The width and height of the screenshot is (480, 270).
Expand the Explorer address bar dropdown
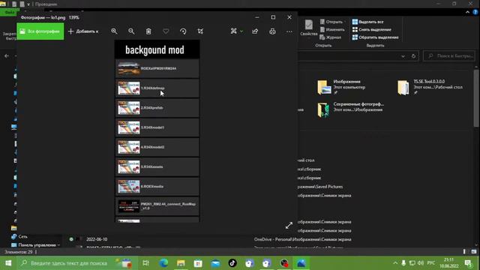coord(403,56)
